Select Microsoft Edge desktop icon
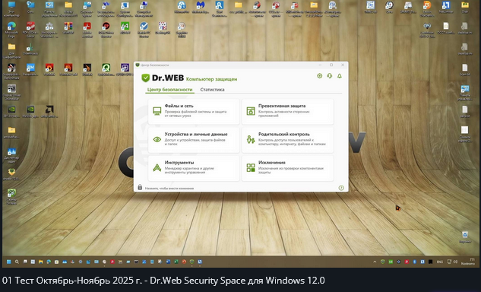481x292 pixels. pos(11,30)
